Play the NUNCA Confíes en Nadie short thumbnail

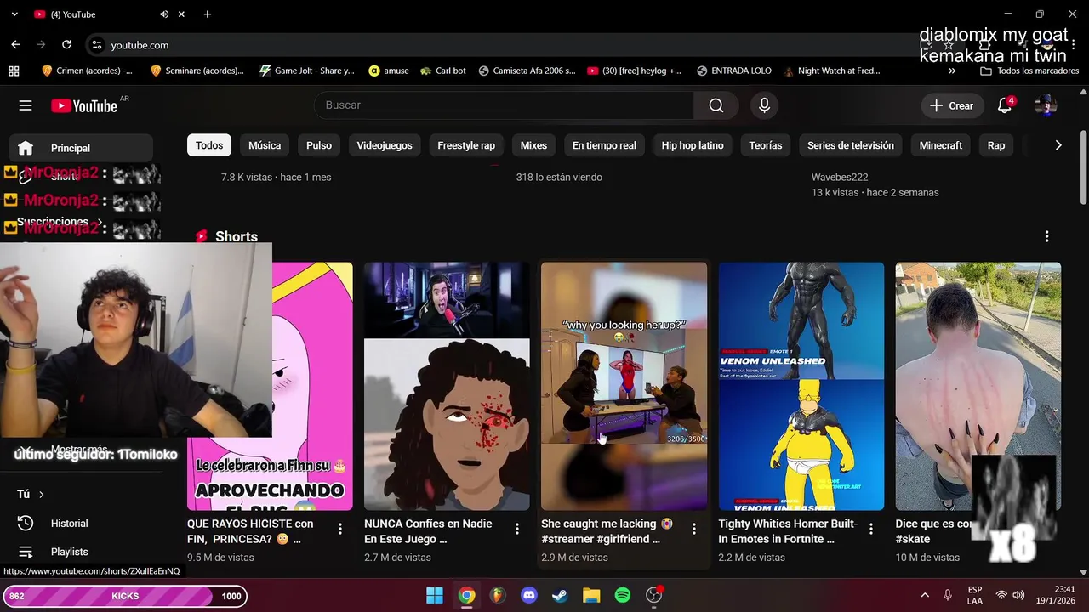coord(447,386)
